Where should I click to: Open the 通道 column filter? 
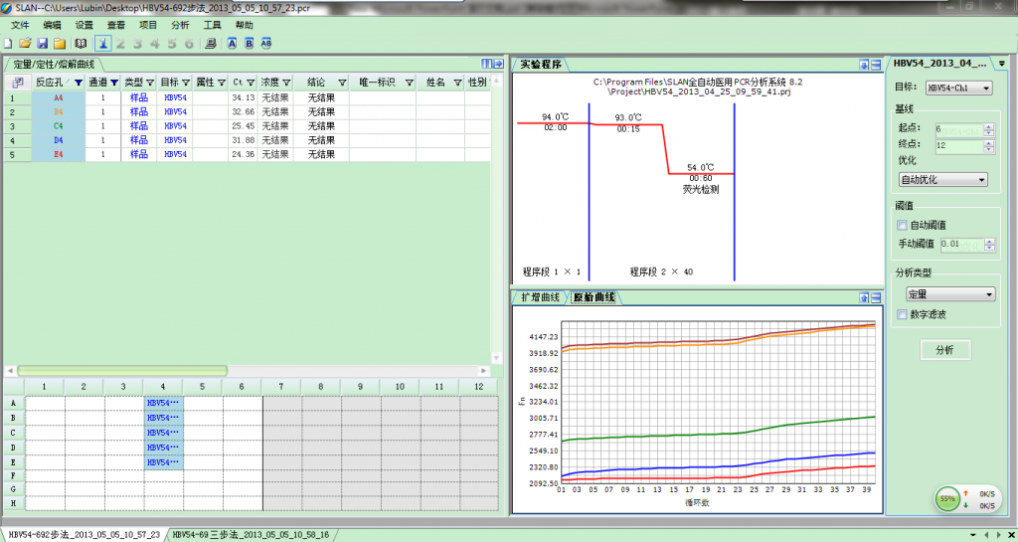[x=114, y=83]
